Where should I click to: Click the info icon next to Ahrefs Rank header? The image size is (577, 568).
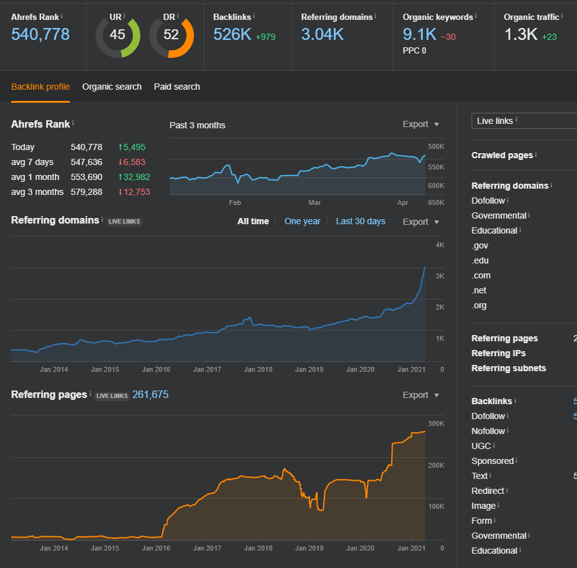pyautogui.click(x=62, y=16)
